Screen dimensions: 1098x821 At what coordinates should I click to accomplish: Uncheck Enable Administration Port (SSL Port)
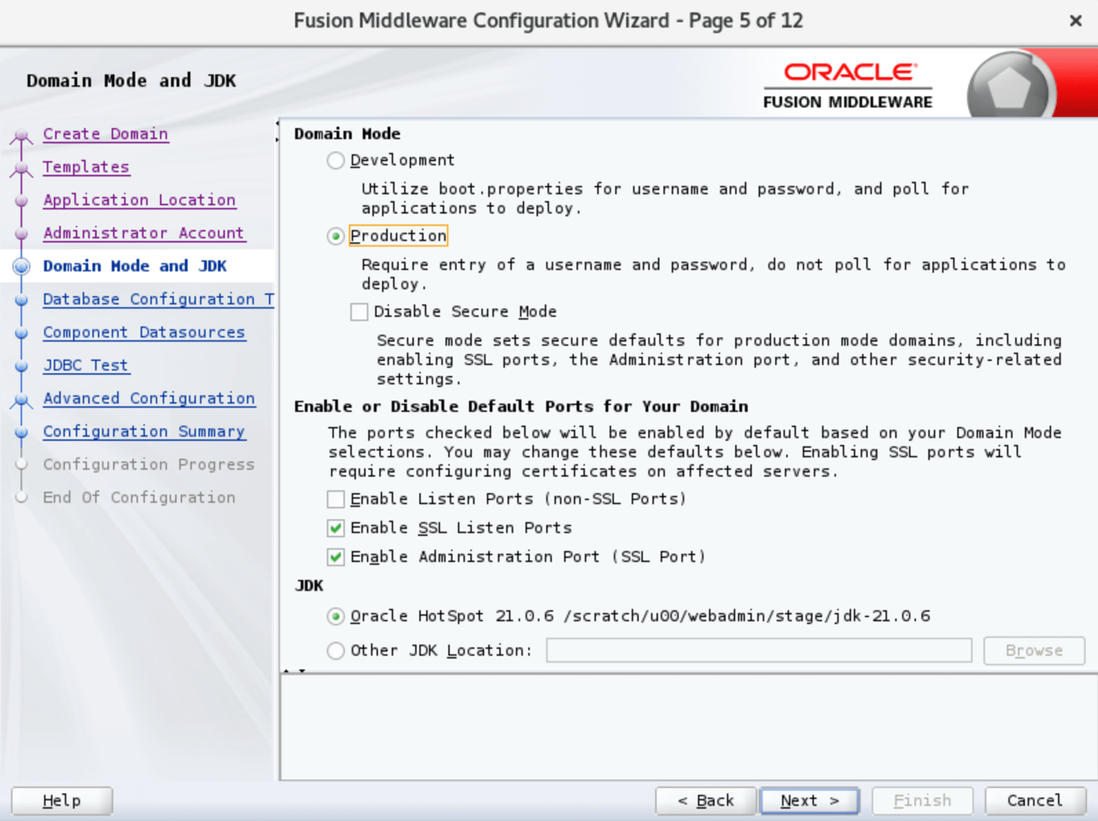335,557
